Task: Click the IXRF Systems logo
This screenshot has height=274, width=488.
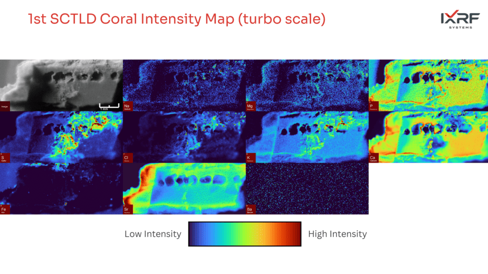Action: coord(461,19)
